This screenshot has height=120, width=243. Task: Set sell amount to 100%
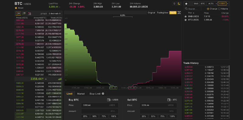click(172, 116)
